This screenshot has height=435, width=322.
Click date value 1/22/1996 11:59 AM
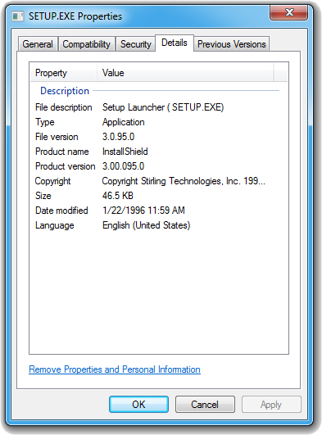pyautogui.click(x=143, y=211)
